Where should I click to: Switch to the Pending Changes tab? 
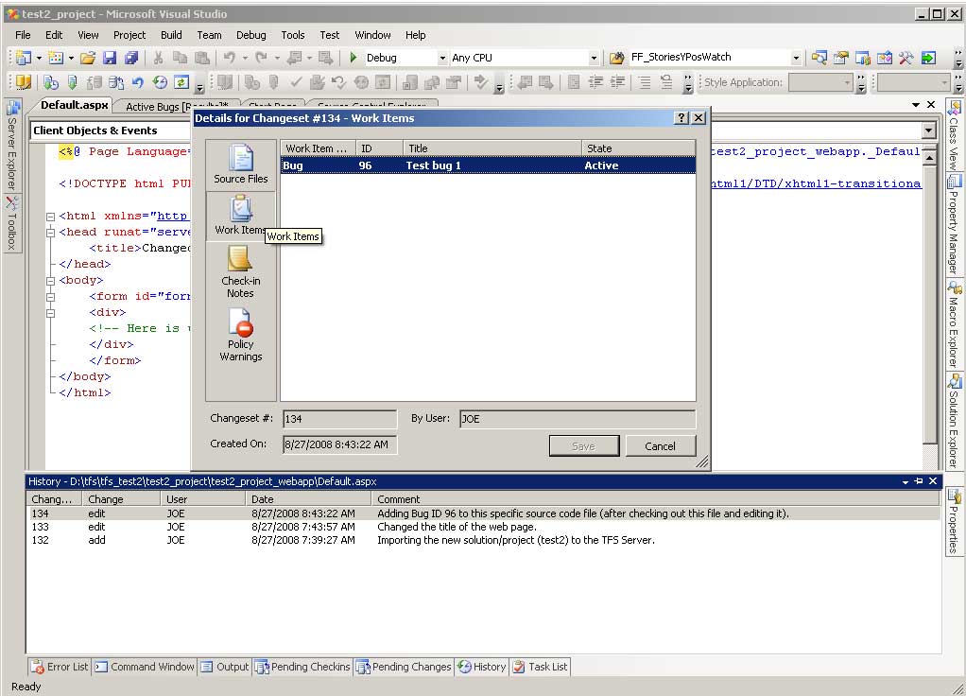[x=405, y=667]
